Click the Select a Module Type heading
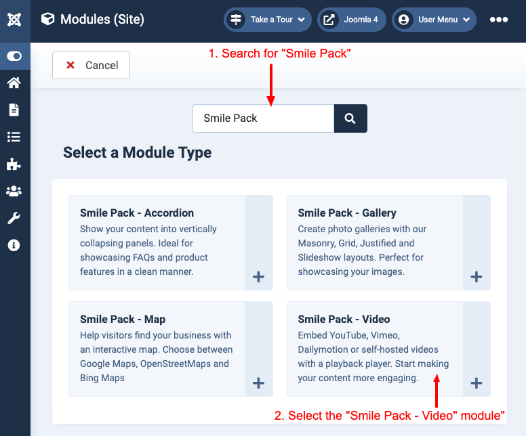The width and height of the screenshot is (526, 436). pos(138,153)
